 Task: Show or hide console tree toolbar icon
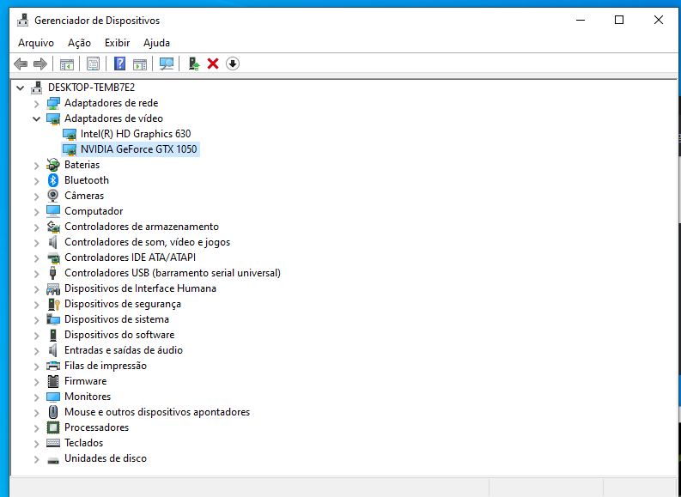(x=67, y=64)
